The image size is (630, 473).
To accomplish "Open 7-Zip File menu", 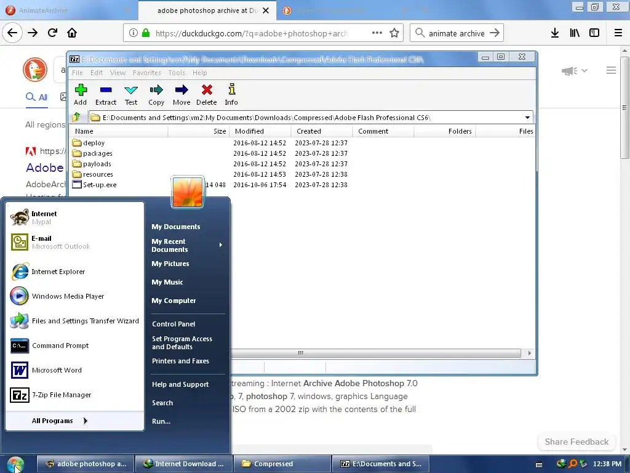I will (x=77, y=73).
